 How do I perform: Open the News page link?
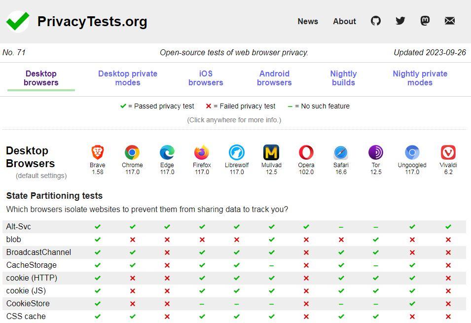pyautogui.click(x=308, y=21)
